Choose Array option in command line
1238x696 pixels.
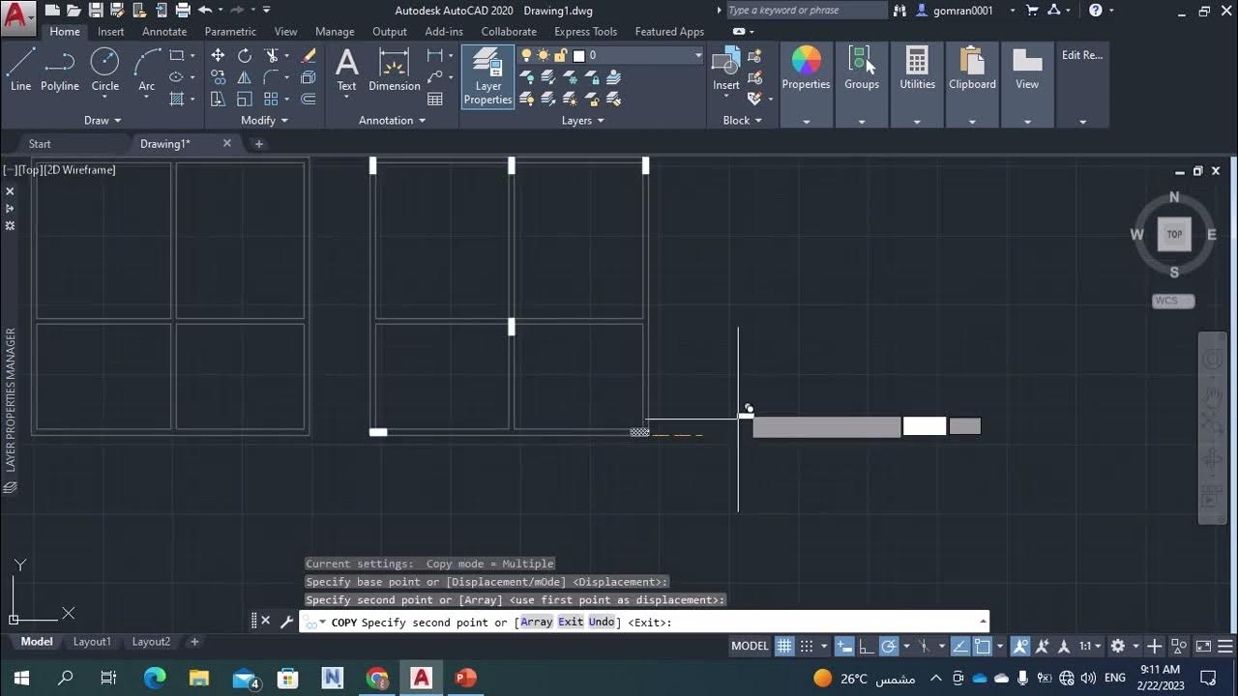pos(537,623)
